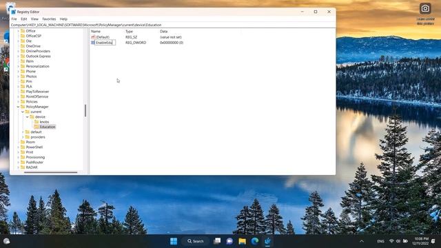The width and height of the screenshot is (441, 248).
Task: Open File Explorer from the taskbar
Action: coord(242,241)
